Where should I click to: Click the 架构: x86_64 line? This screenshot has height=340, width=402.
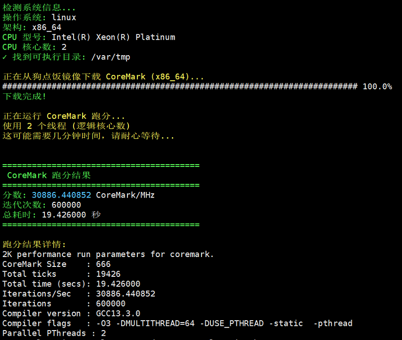pos(32,27)
